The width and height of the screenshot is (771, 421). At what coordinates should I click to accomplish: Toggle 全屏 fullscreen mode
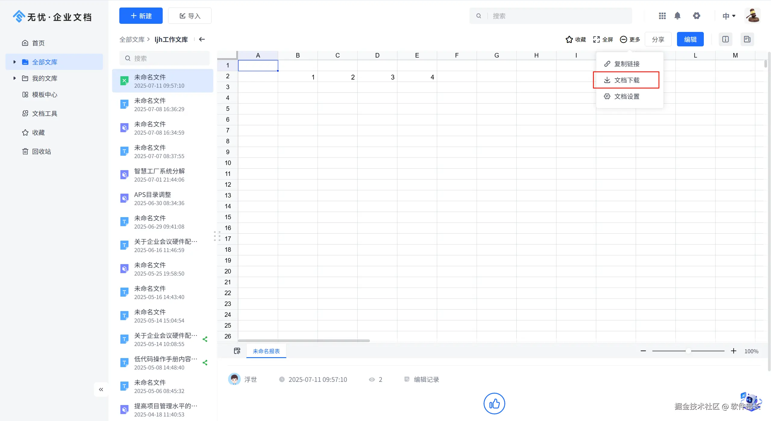pos(603,39)
